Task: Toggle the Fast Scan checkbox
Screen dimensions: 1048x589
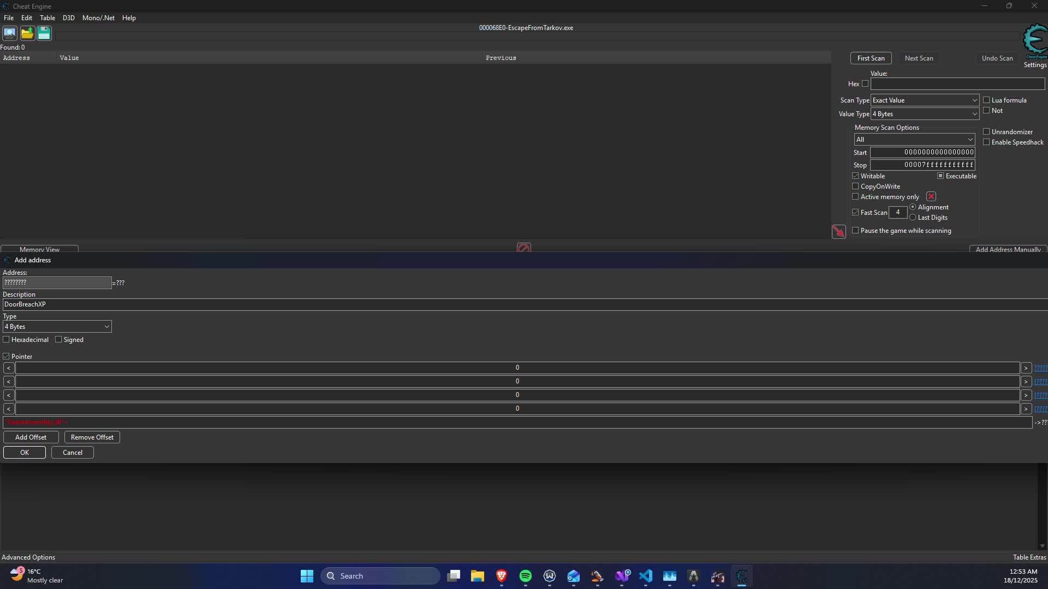Action: (855, 213)
